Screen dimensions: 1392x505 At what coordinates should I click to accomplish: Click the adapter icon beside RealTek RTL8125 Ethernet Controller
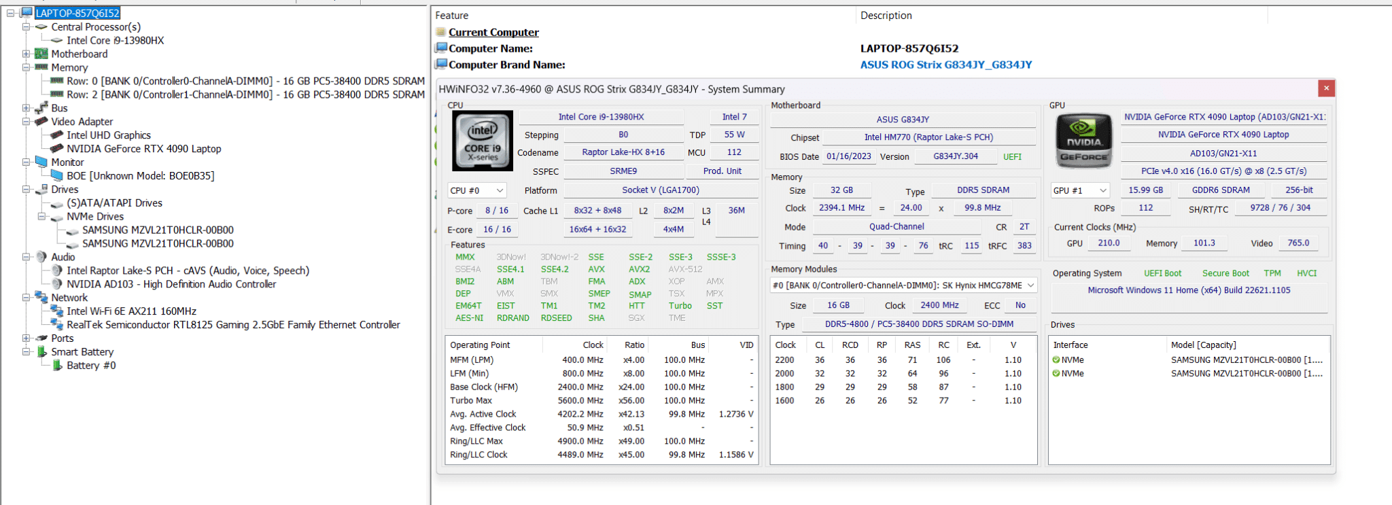click(x=57, y=325)
